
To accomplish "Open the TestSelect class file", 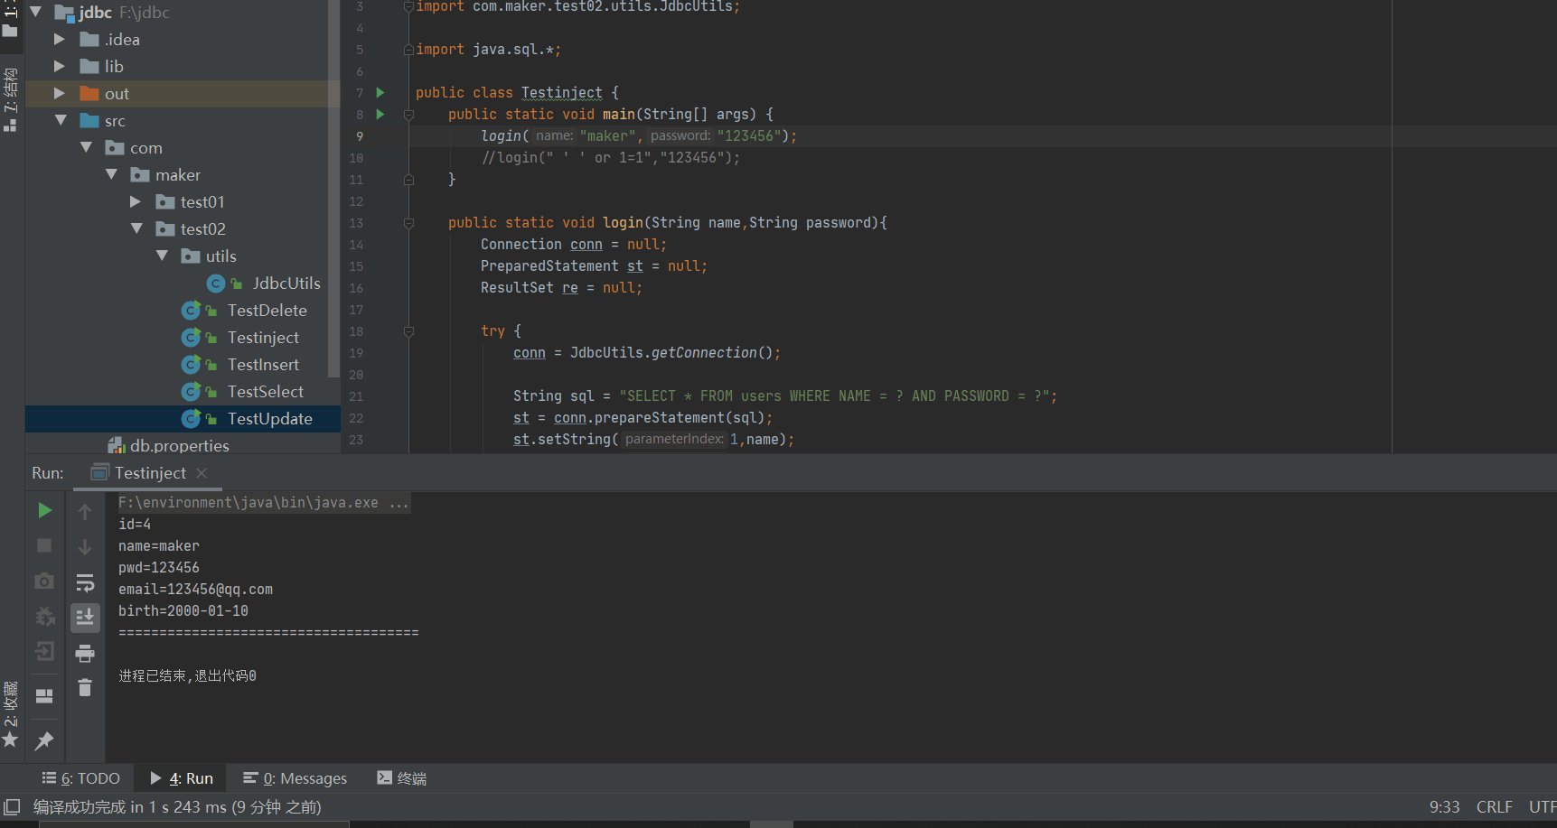I will pyautogui.click(x=265, y=391).
